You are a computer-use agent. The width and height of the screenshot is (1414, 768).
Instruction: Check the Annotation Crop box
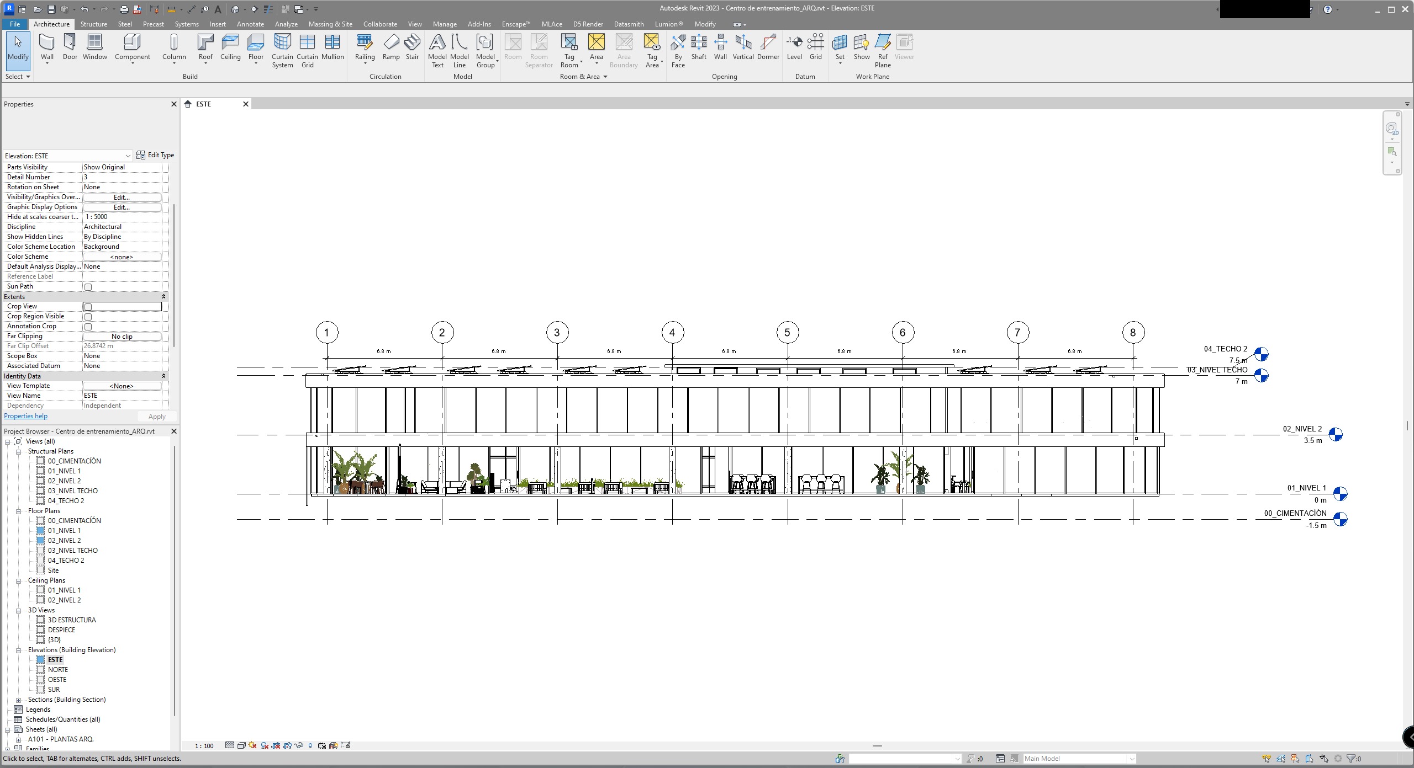88,327
